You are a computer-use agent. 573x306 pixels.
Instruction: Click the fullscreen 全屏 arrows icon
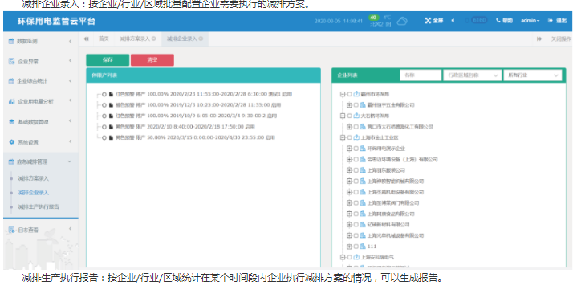(428, 21)
